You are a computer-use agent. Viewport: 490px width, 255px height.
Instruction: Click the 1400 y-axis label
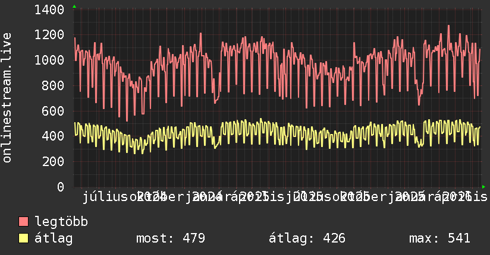49,10
